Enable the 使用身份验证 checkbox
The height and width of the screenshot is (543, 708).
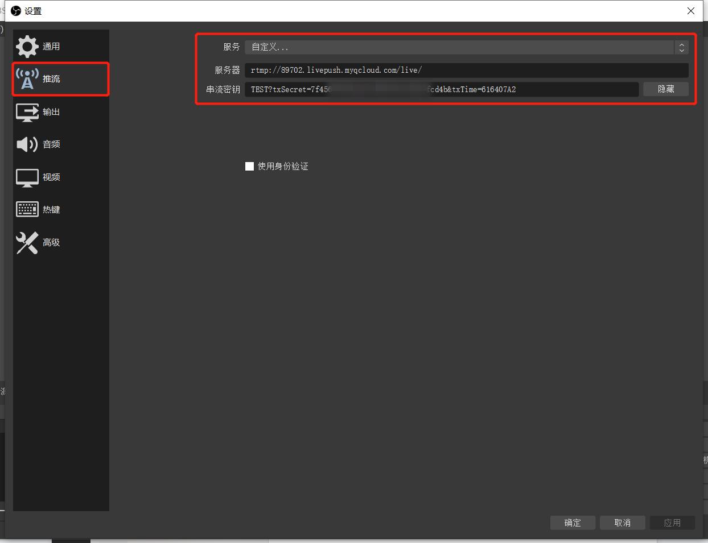pyautogui.click(x=249, y=166)
